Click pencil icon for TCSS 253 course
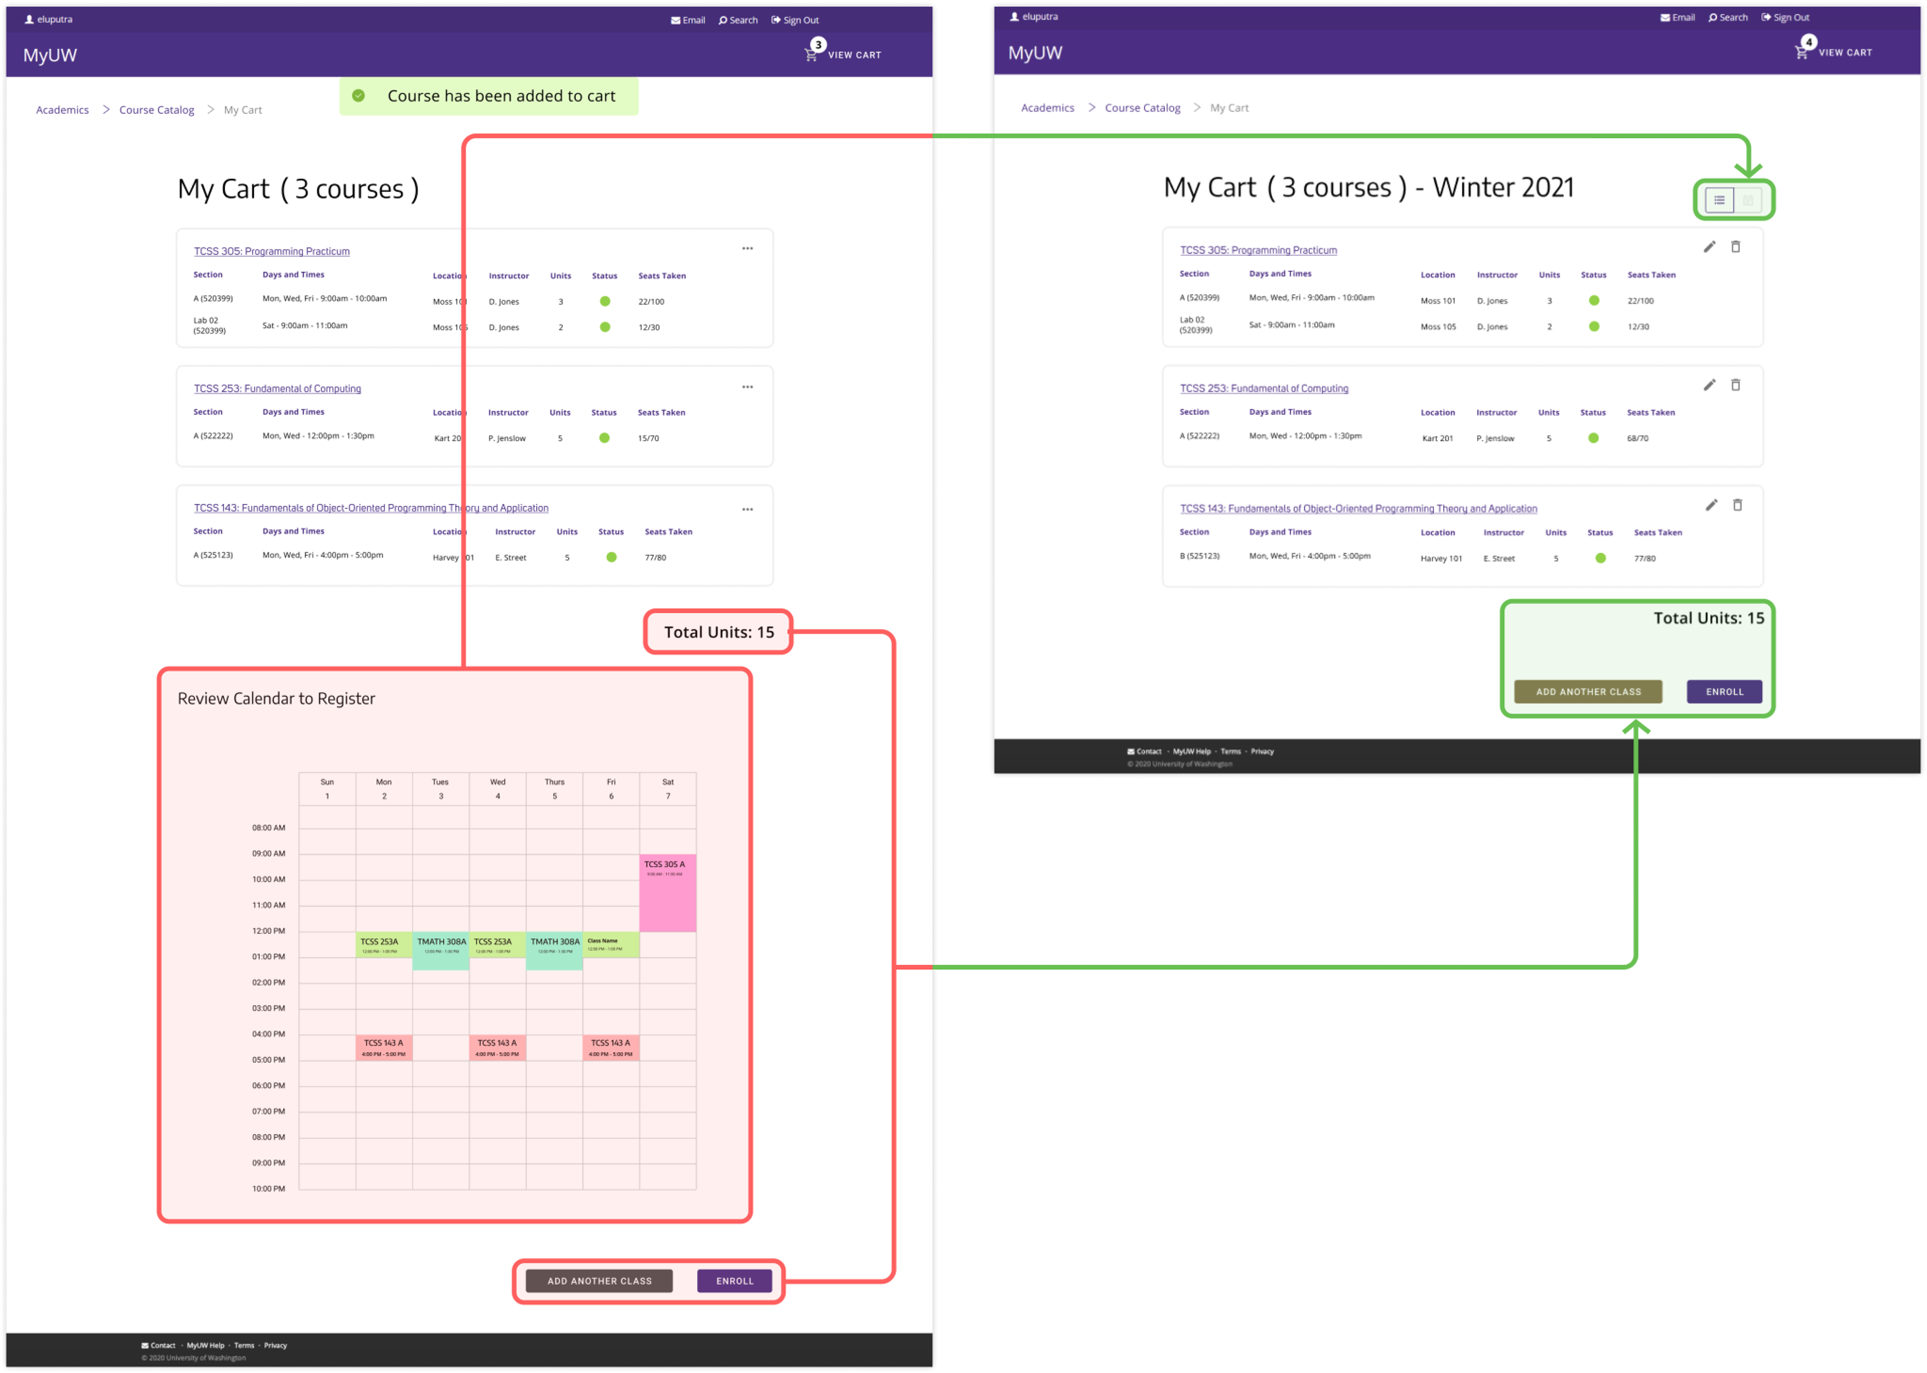The width and height of the screenshot is (1927, 1373). click(x=1709, y=386)
